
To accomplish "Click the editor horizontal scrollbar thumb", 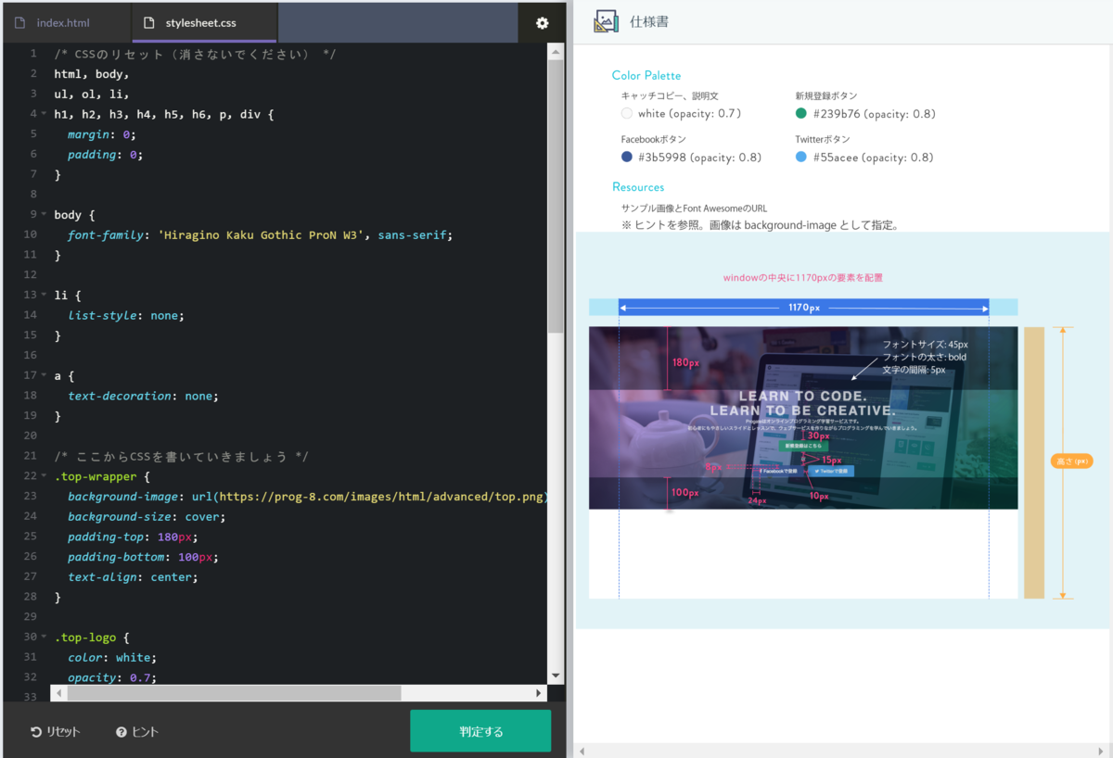I will [234, 692].
